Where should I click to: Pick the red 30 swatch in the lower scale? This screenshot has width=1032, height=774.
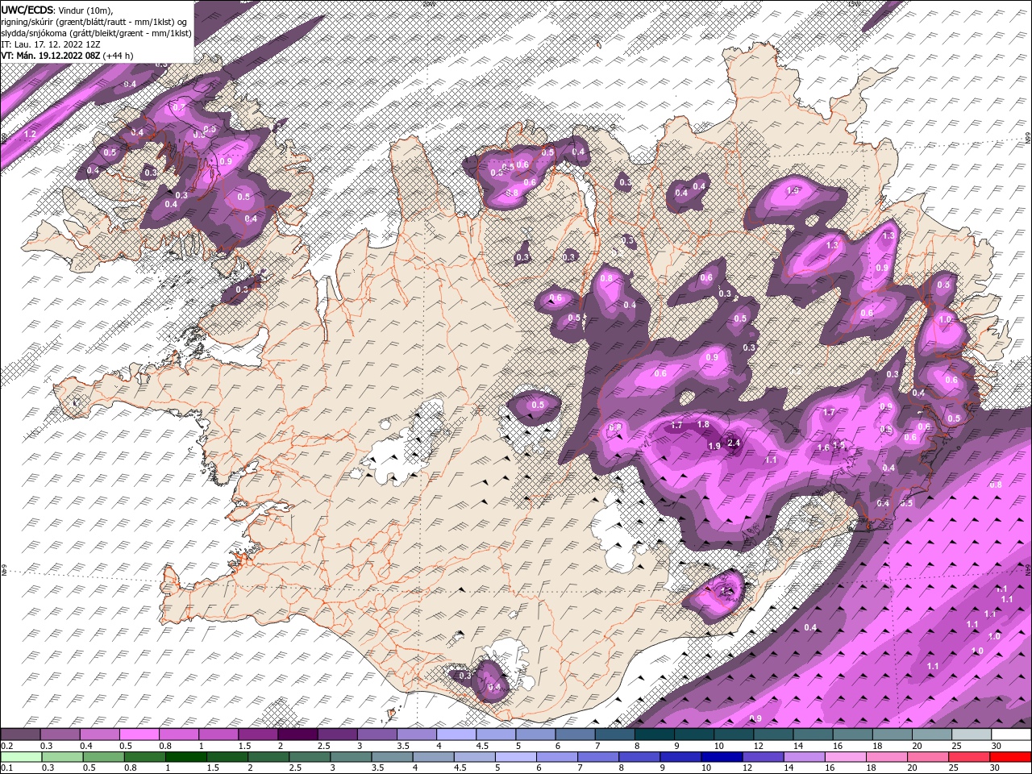(x=1011, y=757)
